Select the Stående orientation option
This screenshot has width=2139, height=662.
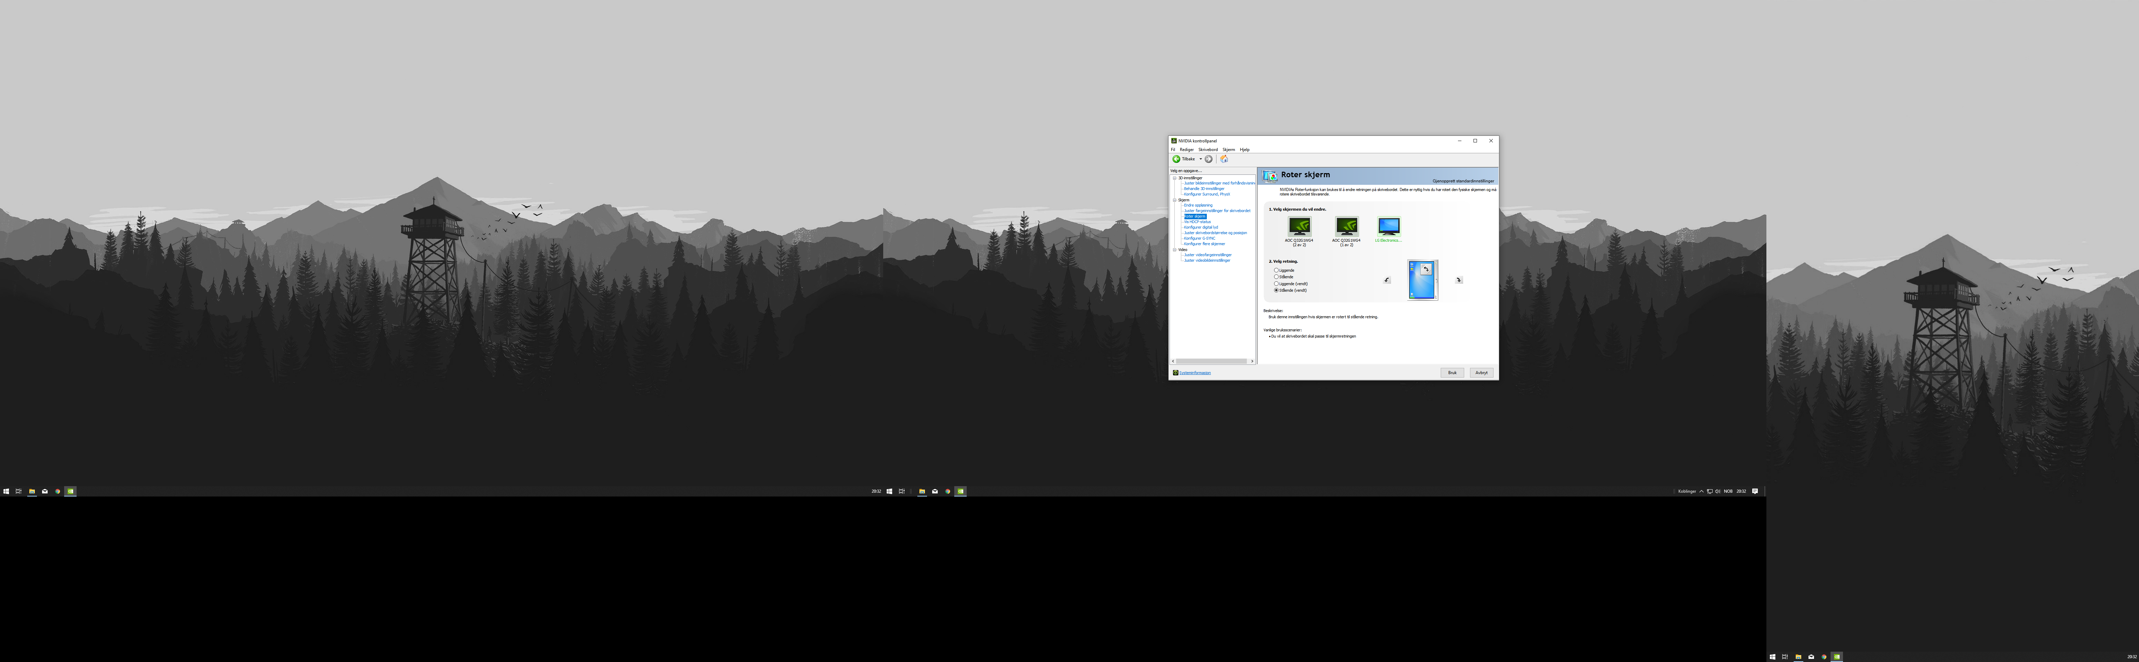pyautogui.click(x=1276, y=277)
